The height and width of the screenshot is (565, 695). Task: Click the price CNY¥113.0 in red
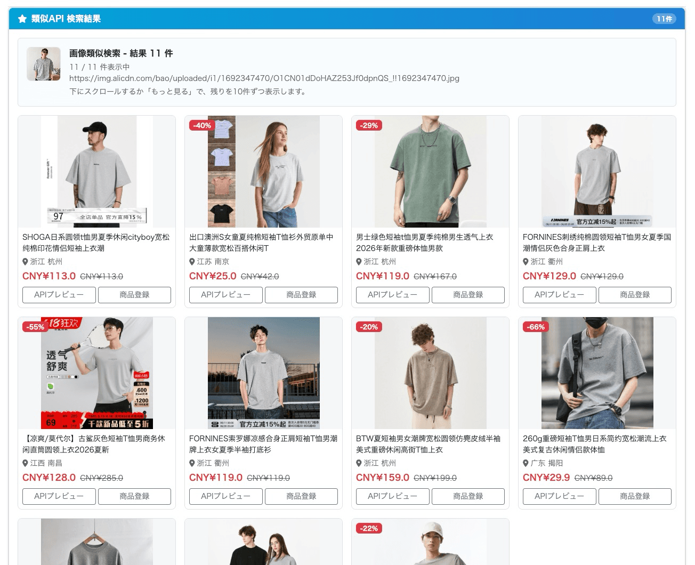click(x=49, y=276)
